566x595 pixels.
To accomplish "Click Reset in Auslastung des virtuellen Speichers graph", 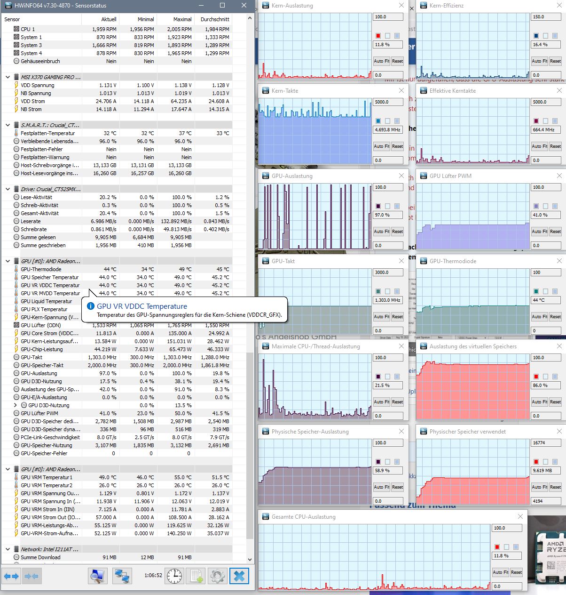I will pyautogui.click(x=555, y=402).
